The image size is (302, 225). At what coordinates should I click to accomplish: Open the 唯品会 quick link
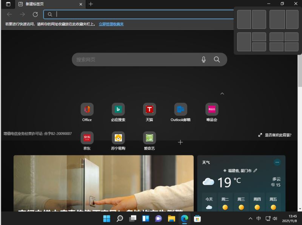(x=212, y=112)
